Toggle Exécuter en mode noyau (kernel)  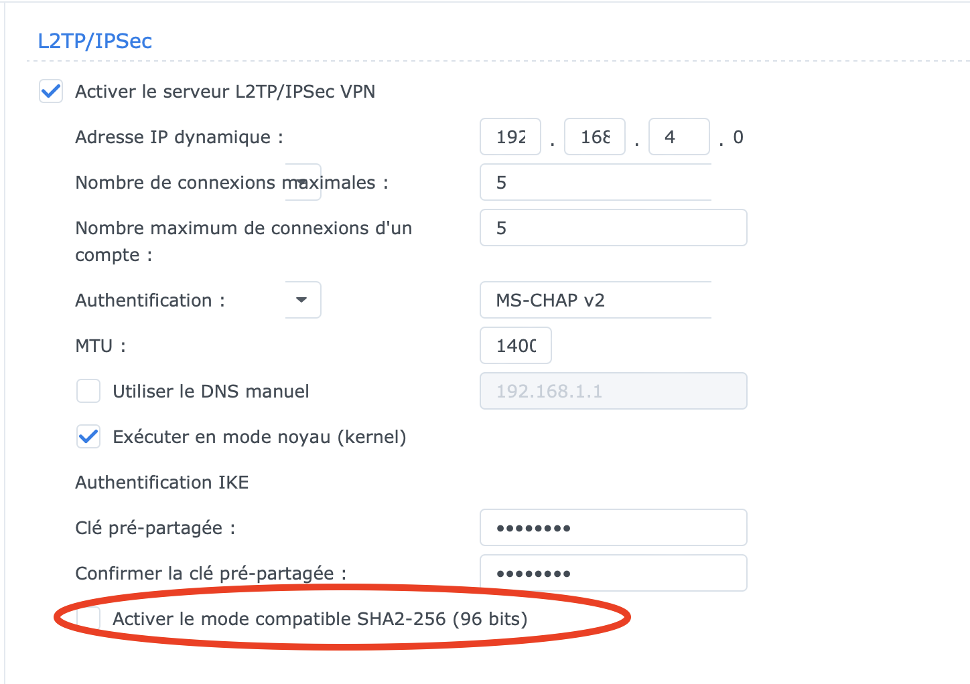pyautogui.click(x=88, y=437)
